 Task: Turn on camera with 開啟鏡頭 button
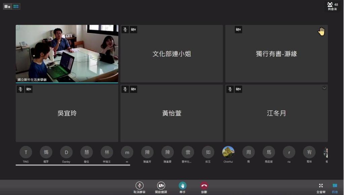(x=161, y=186)
